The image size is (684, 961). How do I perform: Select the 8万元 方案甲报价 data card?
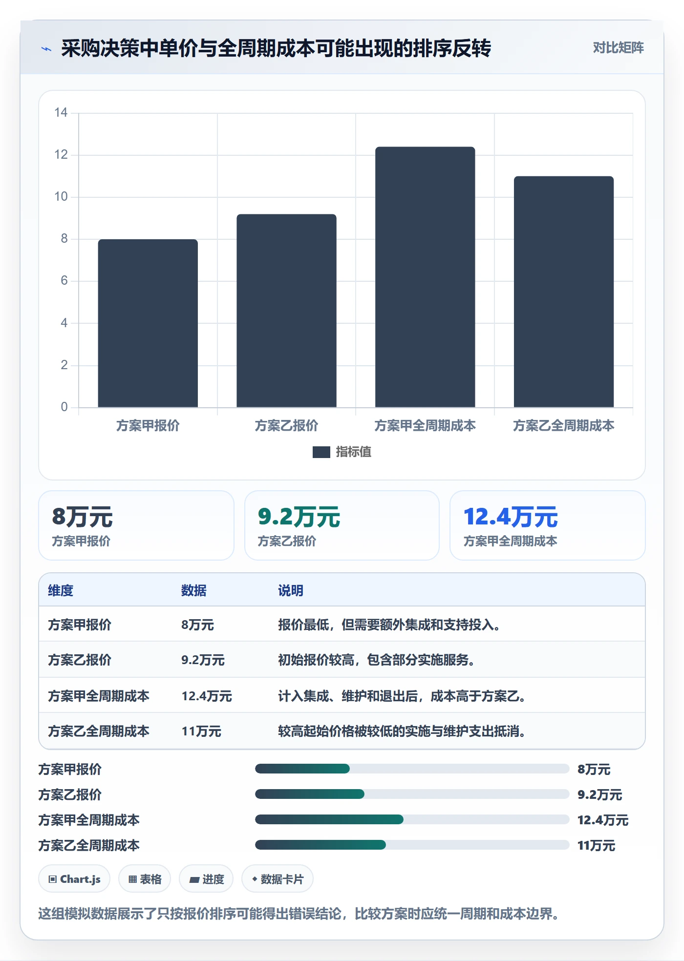136,525
